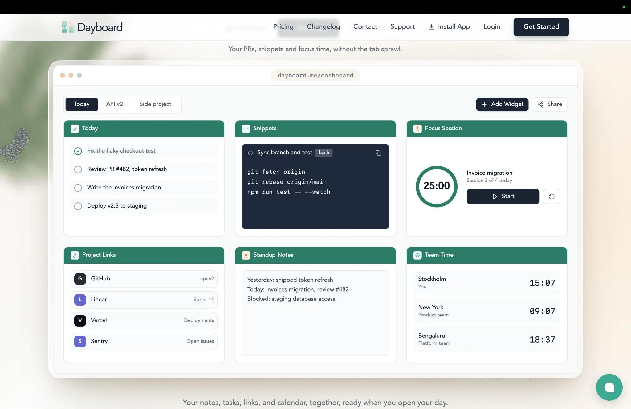631x409 pixels.
Task: Open Vercel link V icon
Action: (x=80, y=320)
